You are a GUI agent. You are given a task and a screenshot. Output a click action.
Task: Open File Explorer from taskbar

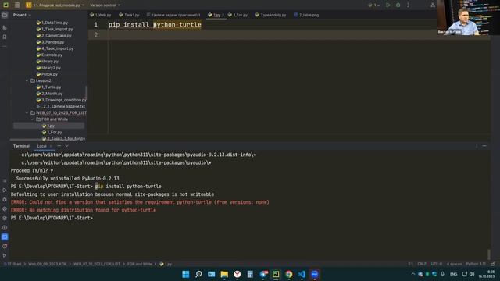tap(224, 274)
